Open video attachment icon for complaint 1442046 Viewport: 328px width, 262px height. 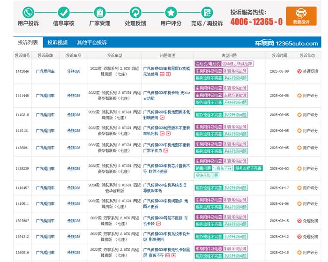[x=168, y=74]
